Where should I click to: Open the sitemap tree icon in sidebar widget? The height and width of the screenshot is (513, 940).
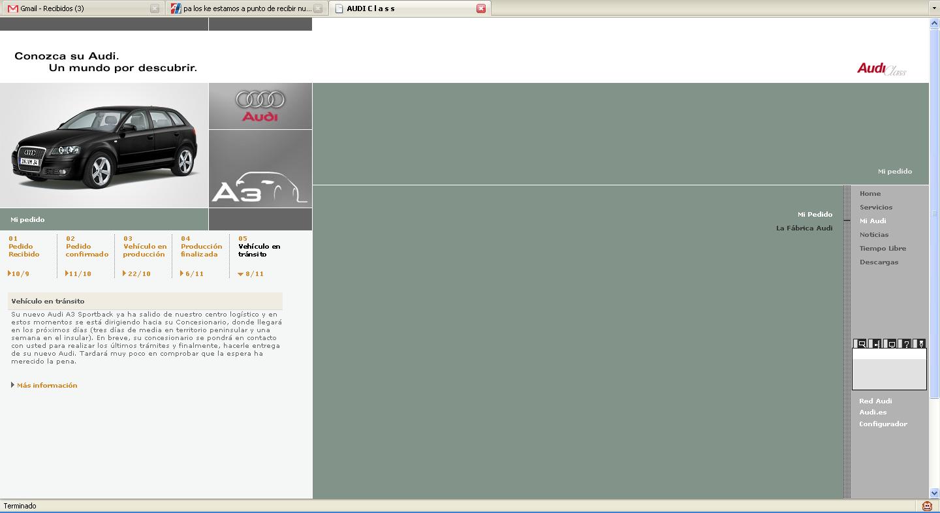877,344
